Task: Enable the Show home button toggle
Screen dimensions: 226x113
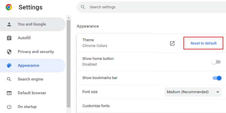Action: 216,62
